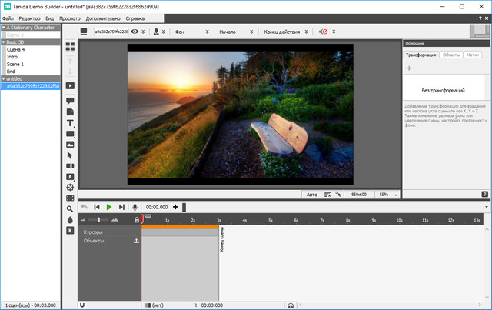Viewport: 492px width, 310px height.
Task: Switch to the Объекты tab
Action: 451,55
